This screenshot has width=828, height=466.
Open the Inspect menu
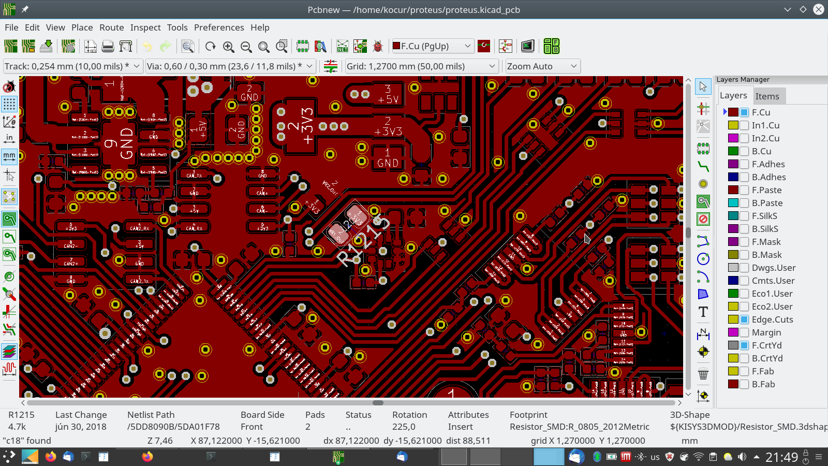145,27
